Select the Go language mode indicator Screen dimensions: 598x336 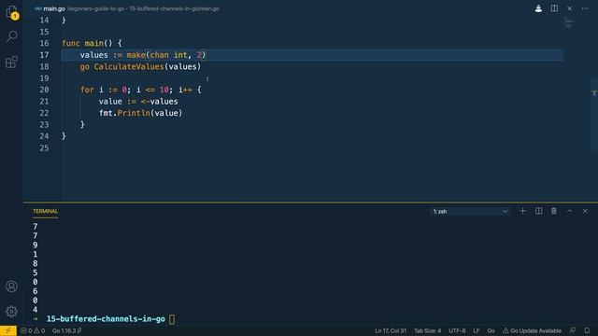point(491,330)
